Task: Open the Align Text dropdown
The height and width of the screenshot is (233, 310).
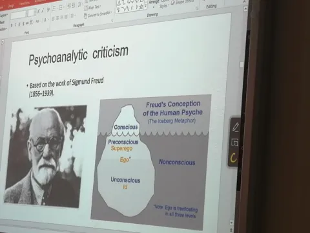Action: [x=92, y=8]
